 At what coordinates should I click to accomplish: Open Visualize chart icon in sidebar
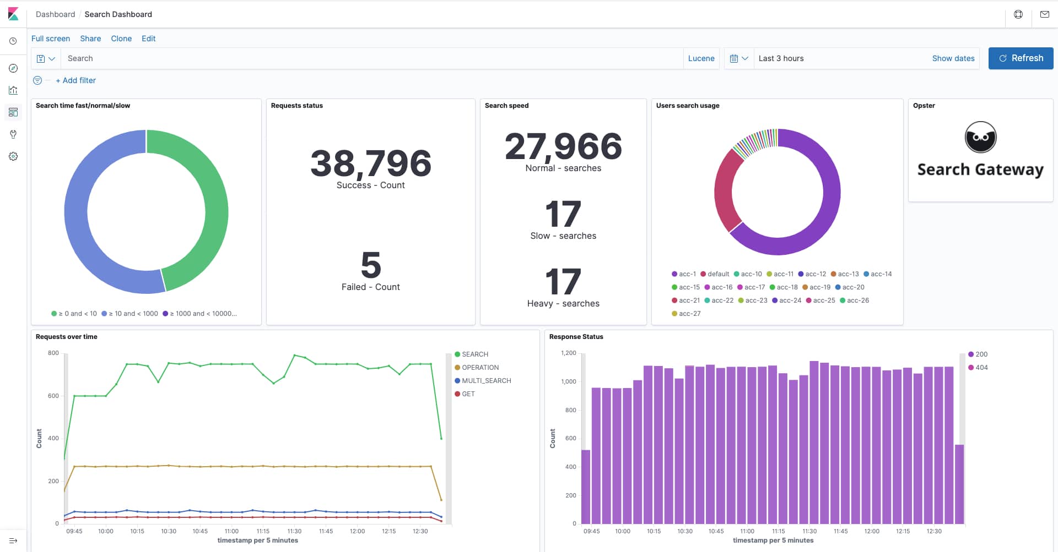pos(13,90)
